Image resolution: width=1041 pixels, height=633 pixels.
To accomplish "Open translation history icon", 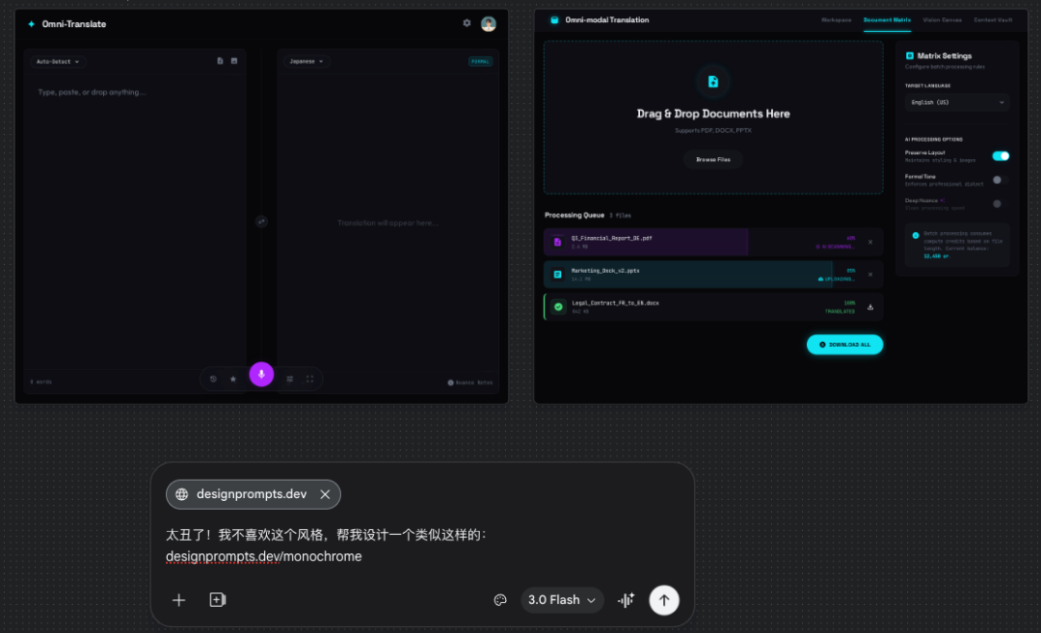I will [213, 379].
